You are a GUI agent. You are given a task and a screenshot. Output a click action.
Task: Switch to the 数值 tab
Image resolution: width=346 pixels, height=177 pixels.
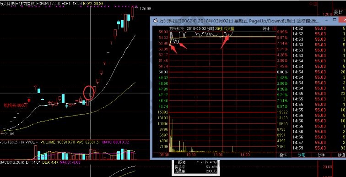click(341, 155)
